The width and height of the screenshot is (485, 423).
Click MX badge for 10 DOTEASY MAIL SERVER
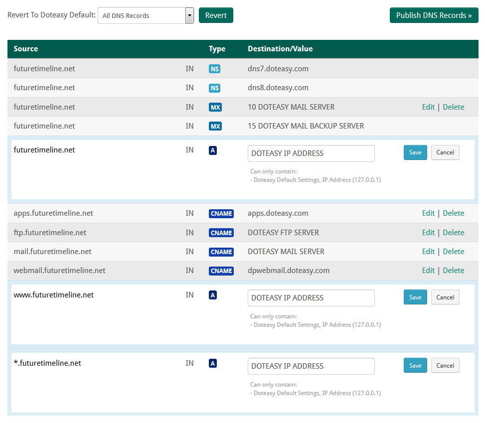point(215,107)
